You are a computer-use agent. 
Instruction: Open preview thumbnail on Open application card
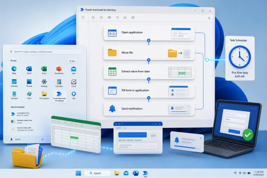point(181,33)
